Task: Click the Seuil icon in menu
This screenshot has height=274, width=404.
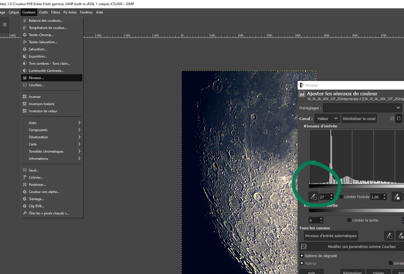Action: point(25,170)
